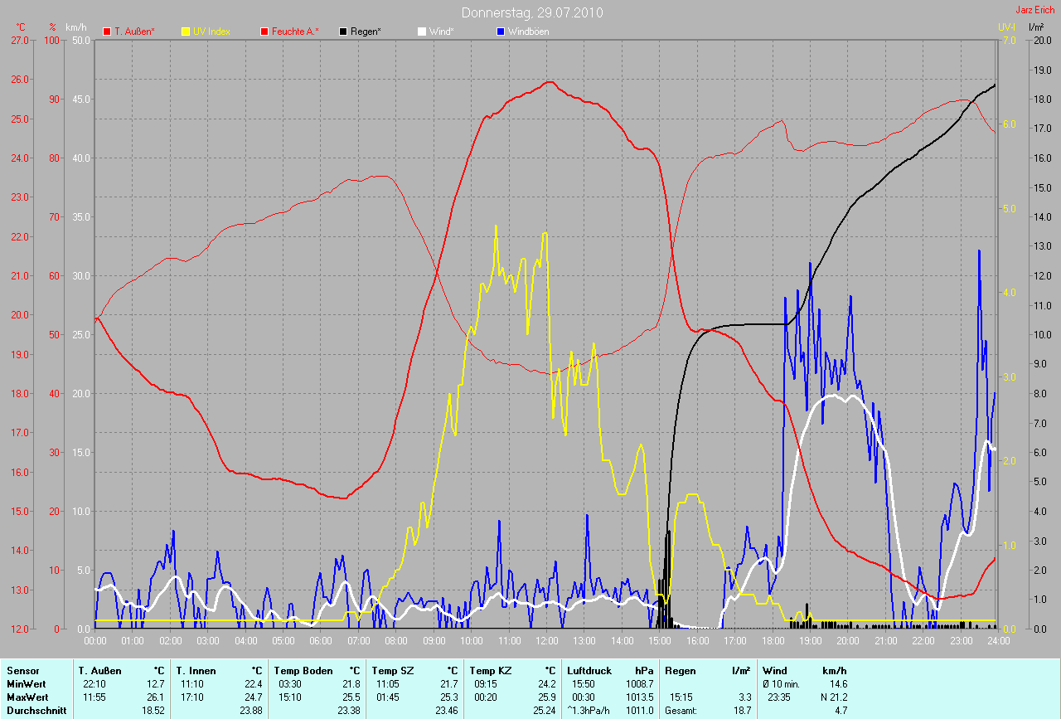Image resolution: width=1061 pixels, height=719 pixels.
Task: Click the yellow UV Index legend swatch
Action: point(186,32)
